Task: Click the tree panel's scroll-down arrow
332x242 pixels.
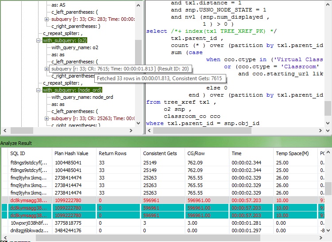Action: [x=139, y=122]
